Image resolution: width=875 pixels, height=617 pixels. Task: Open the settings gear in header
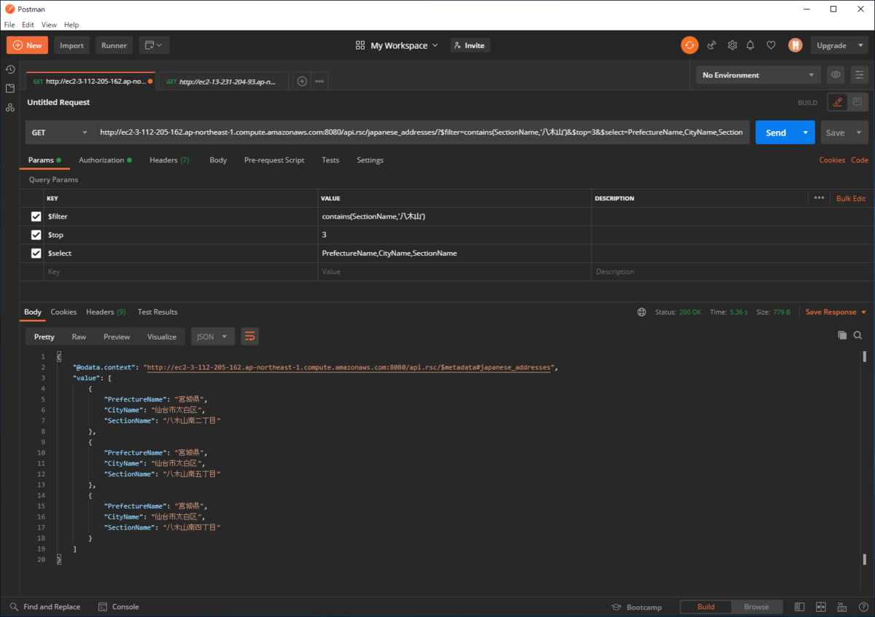732,45
